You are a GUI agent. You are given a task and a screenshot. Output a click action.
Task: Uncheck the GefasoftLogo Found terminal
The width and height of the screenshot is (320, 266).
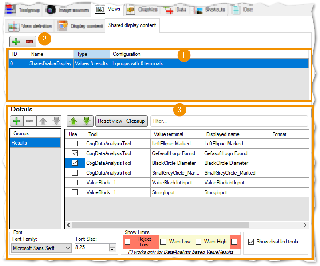[75, 153]
